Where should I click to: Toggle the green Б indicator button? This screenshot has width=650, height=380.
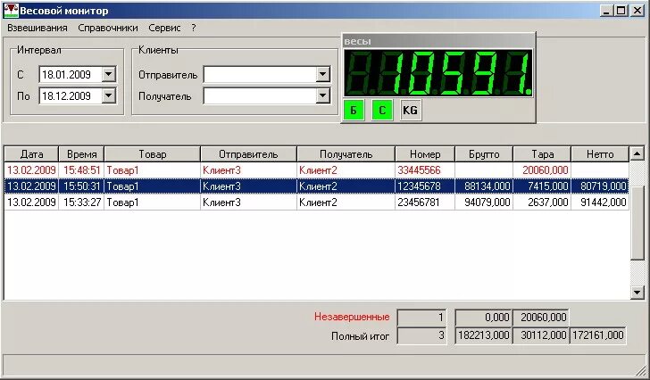(x=354, y=110)
